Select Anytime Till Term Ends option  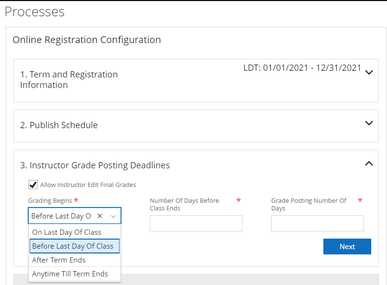tap(70, 274)
